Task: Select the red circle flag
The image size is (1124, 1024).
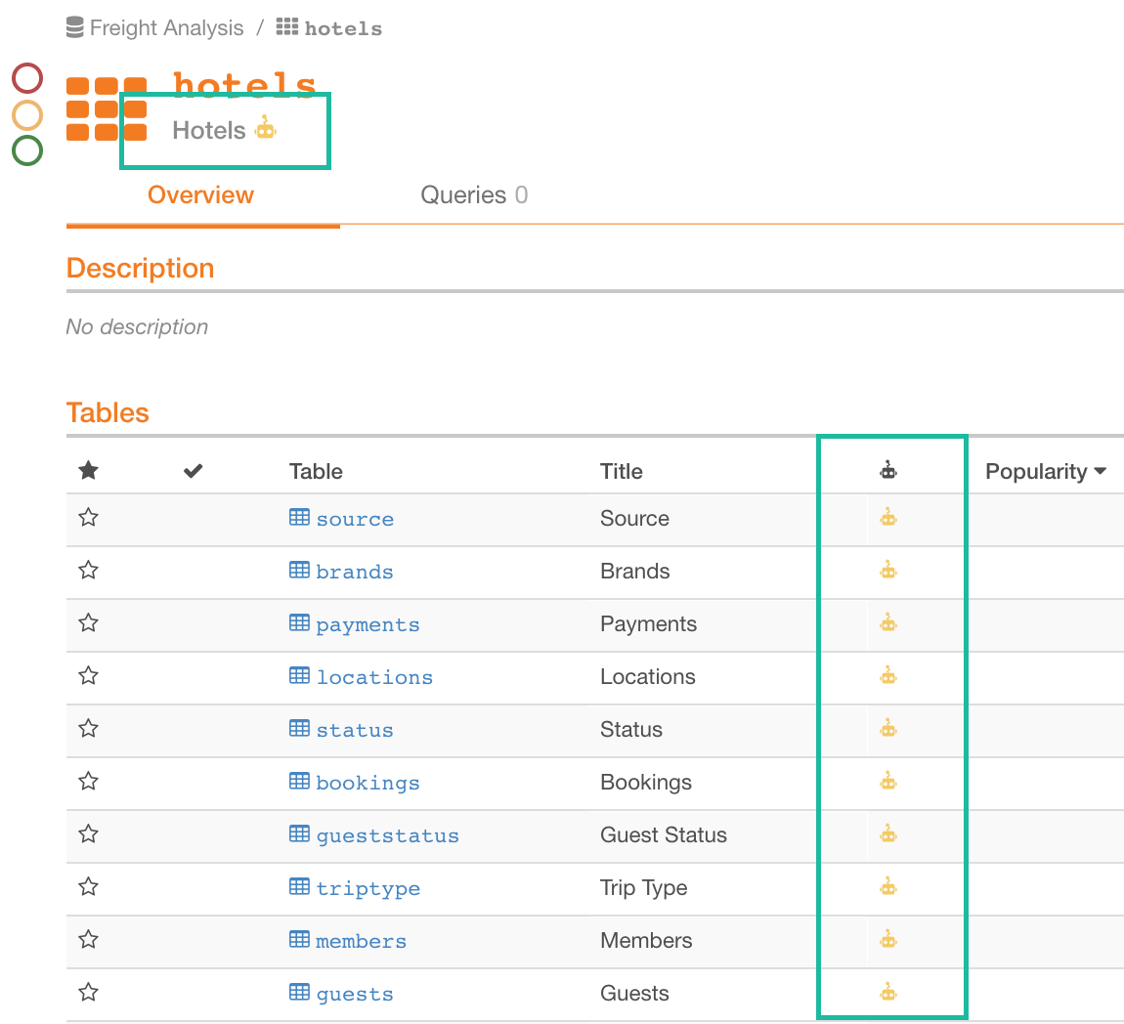Action: point(27,78)
